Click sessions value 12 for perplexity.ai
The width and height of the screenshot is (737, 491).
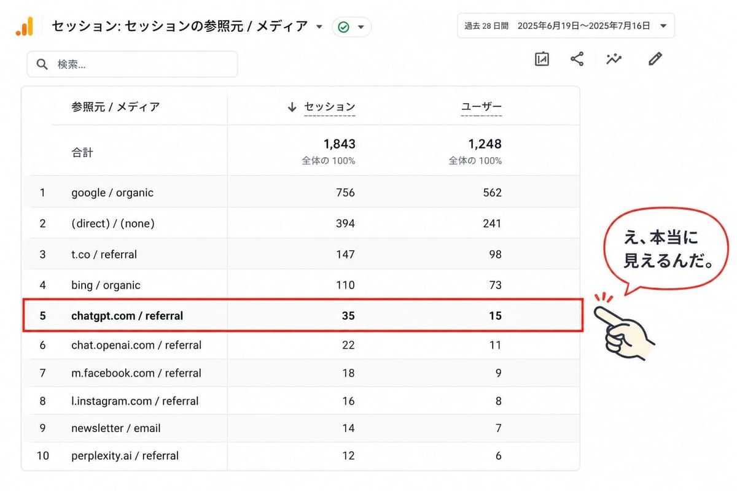point(348,456)
